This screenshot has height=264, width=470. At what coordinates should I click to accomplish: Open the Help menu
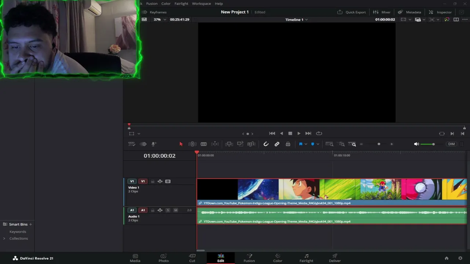(219, 4)
